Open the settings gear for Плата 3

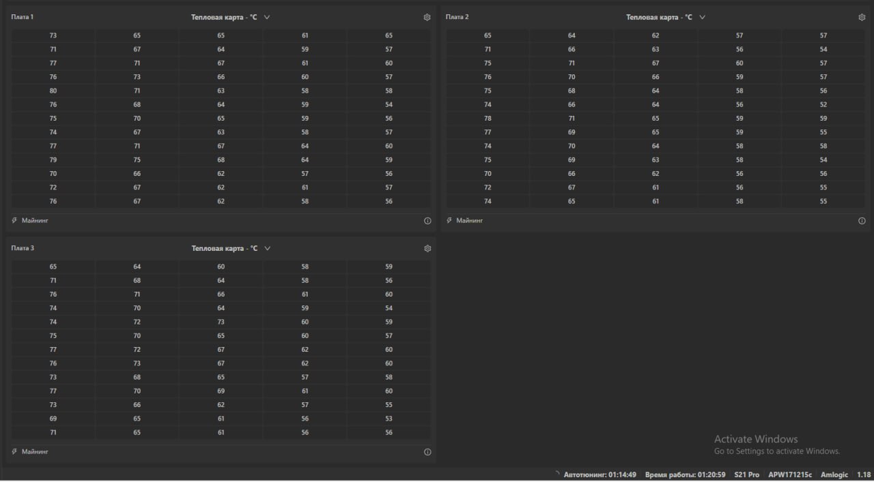click(x=427, y=248)
